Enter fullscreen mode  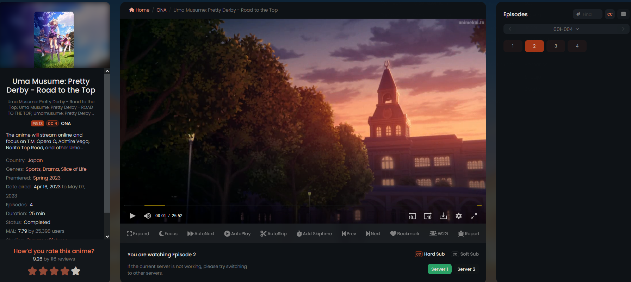pyautogui.click(x=474, y=216)
